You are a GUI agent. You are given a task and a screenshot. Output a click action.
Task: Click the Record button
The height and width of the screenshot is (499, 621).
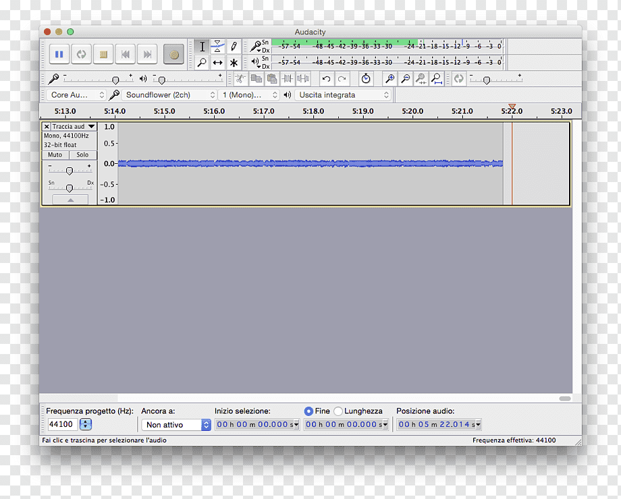tap(174, 54)
